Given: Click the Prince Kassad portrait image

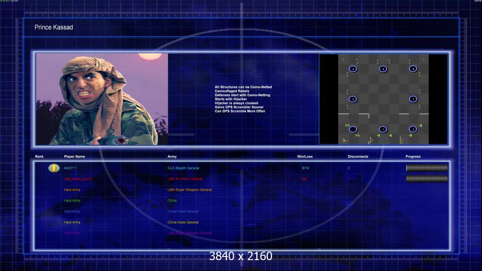Looking at the screenshot, I should click(x=102, y=99).
